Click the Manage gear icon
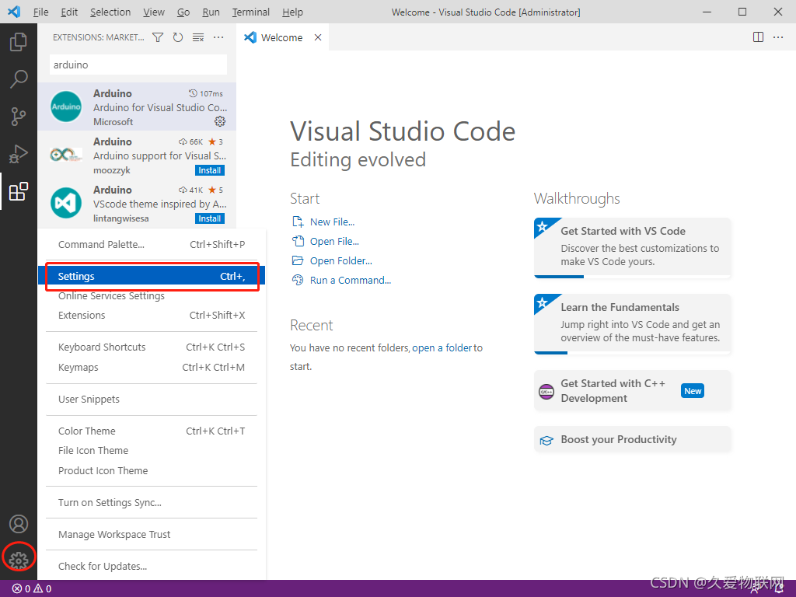This screenshot has height=597, width=796. (x=19, y=560)
